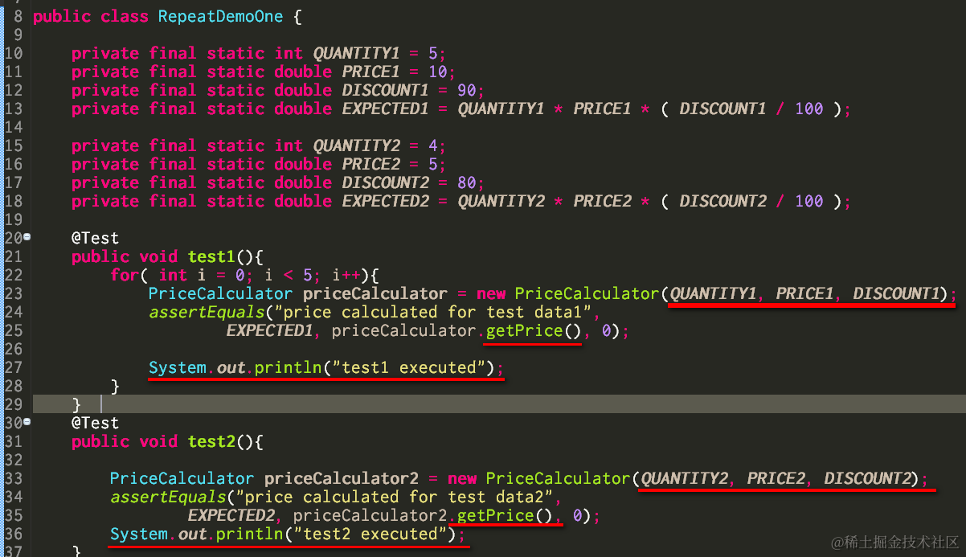966x557 pixels.
Task: Click constant PRICE1 declaration on line 11
Action: point(370,72)
